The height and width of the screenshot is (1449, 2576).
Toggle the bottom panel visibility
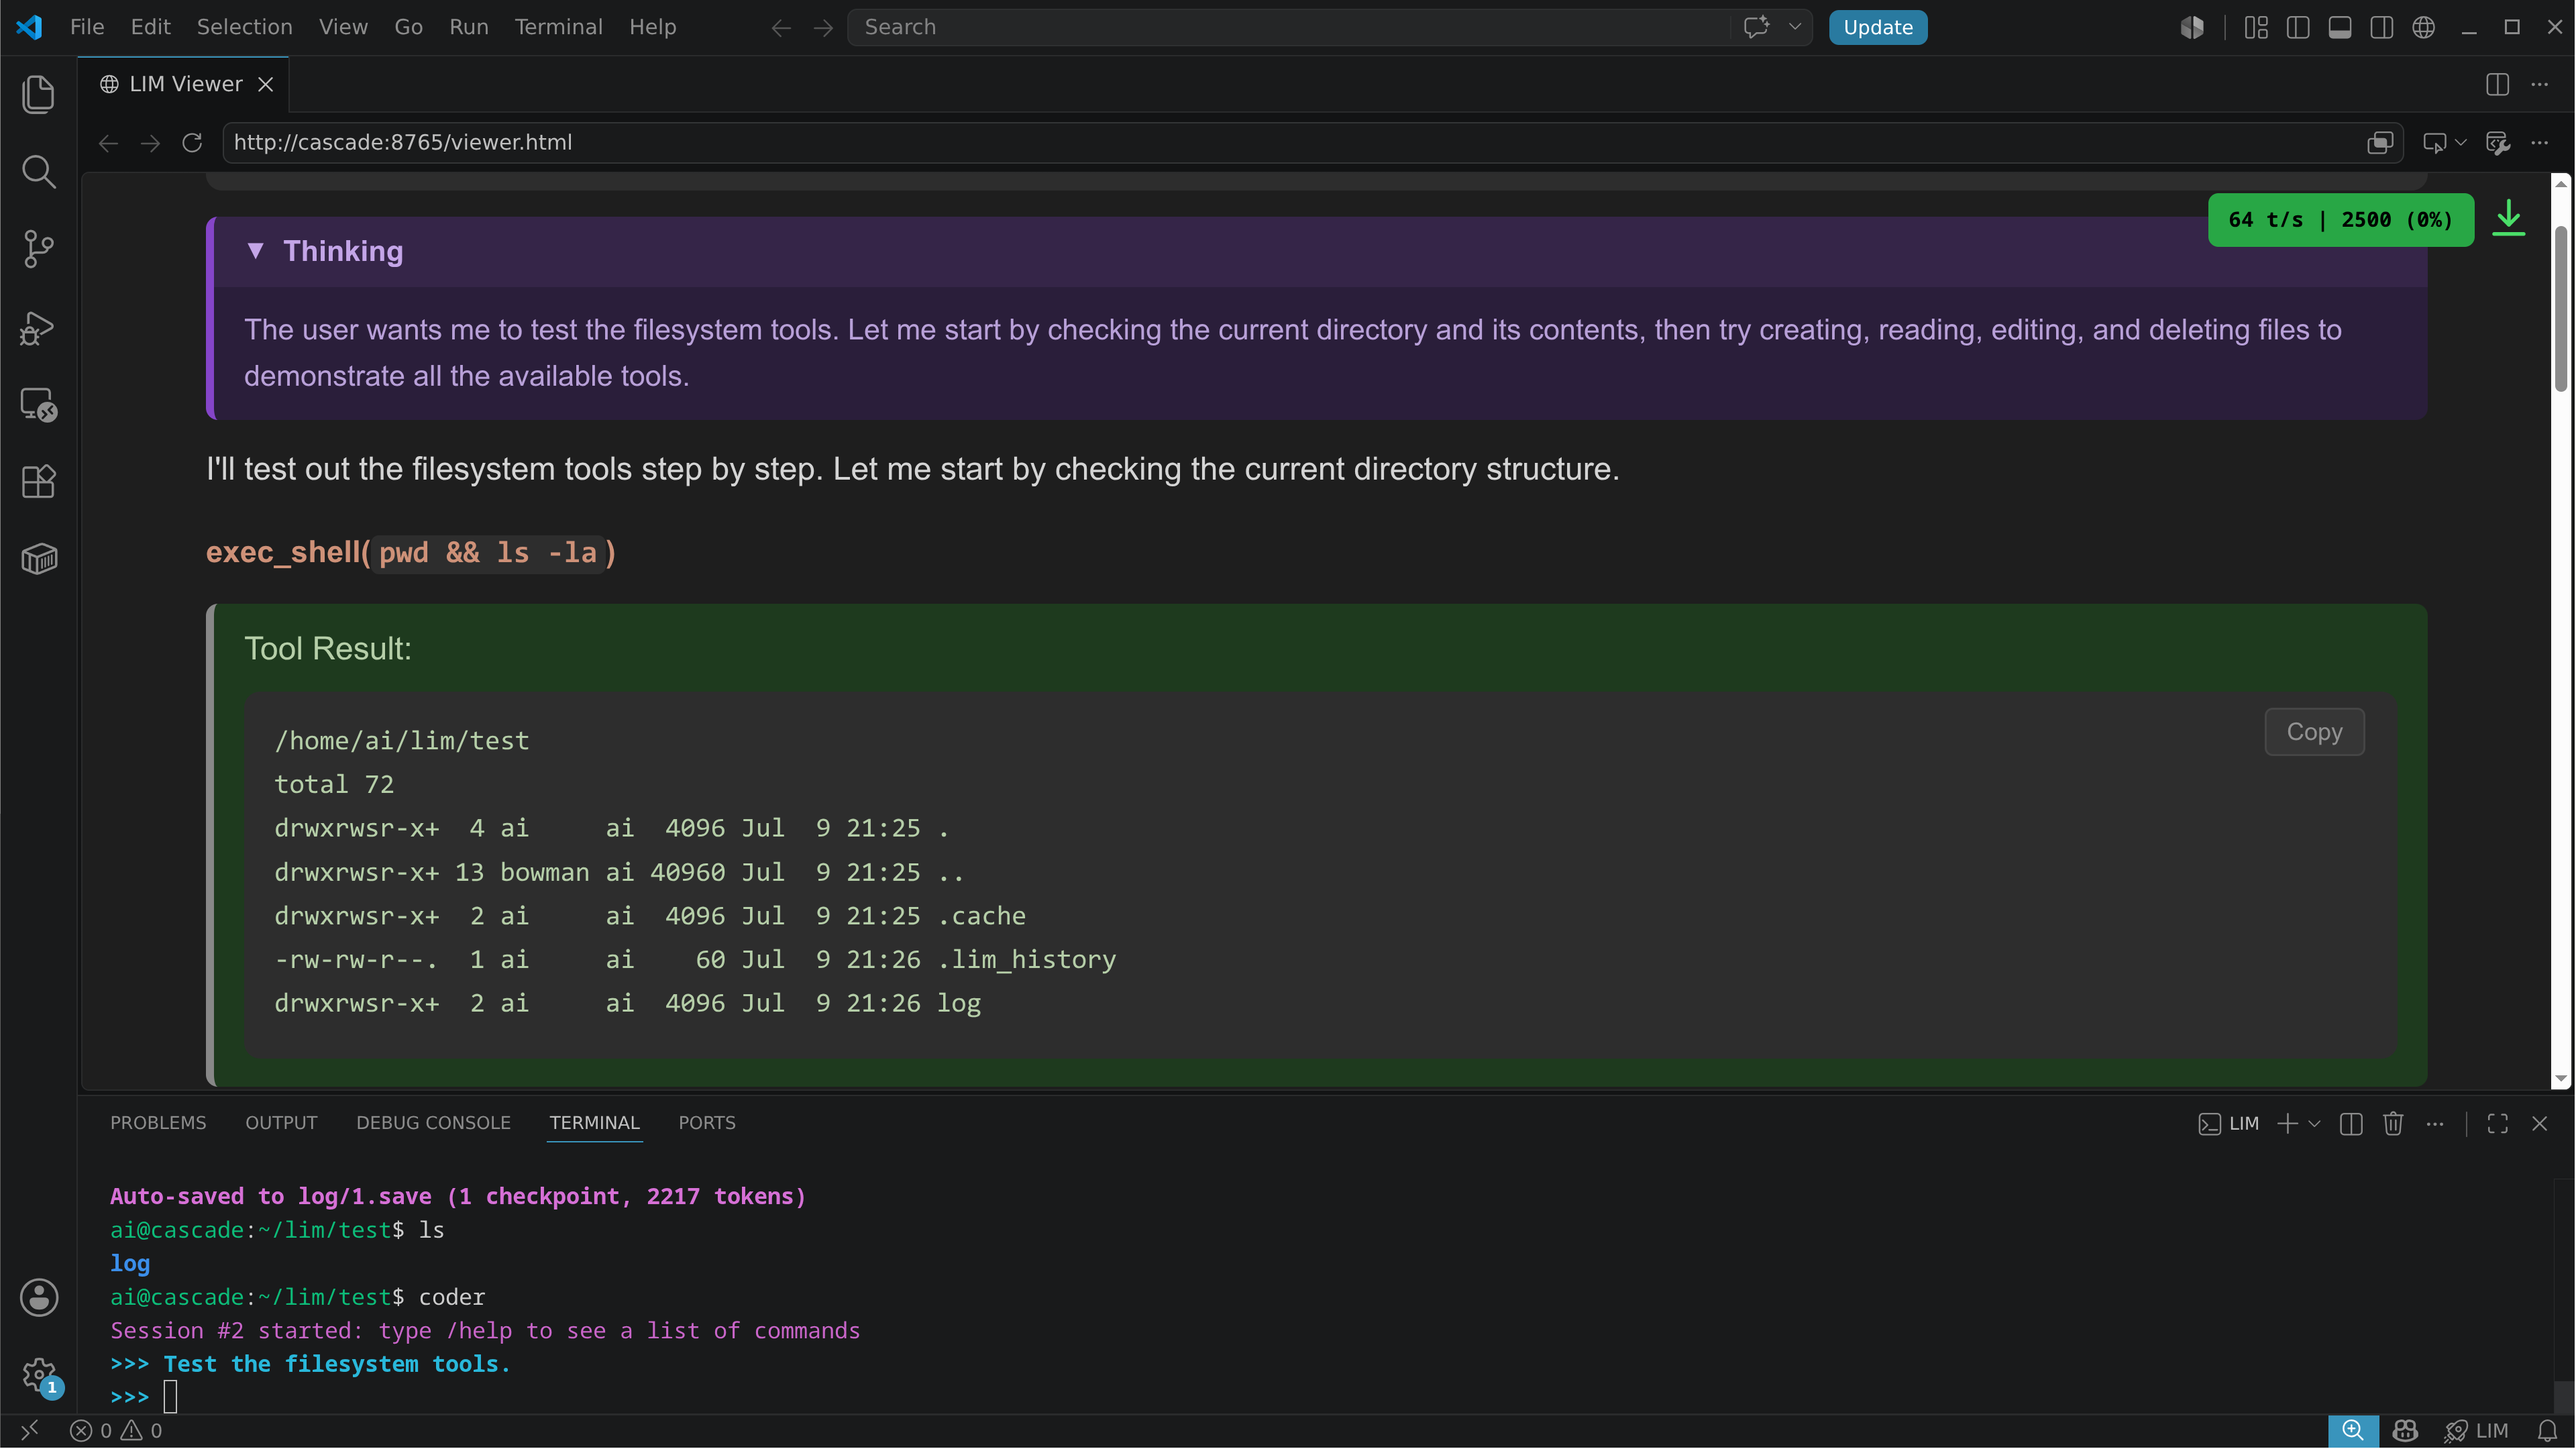[2340, 27]
